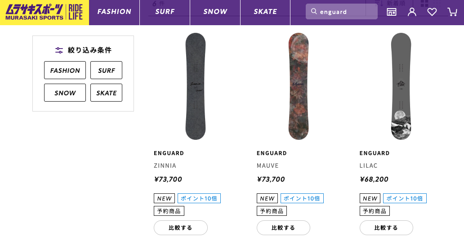Open the store finder icon

[392, 12]
